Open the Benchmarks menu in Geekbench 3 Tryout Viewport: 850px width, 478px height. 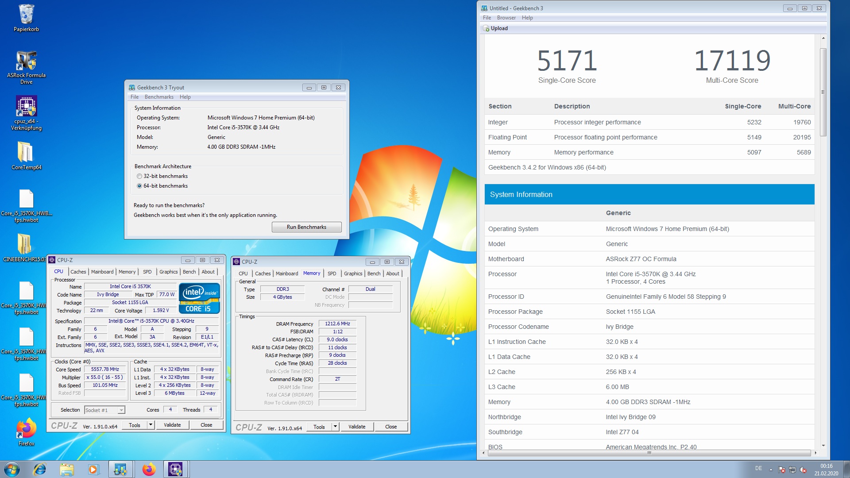[159, 97]
